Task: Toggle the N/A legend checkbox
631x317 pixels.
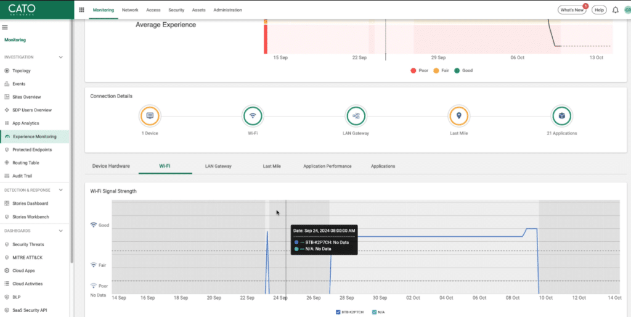Action: [373, 313]
